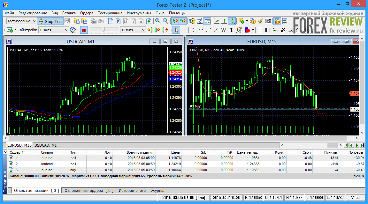
Task: Expand the add indicator dropdown arrow
Action: 247,21
